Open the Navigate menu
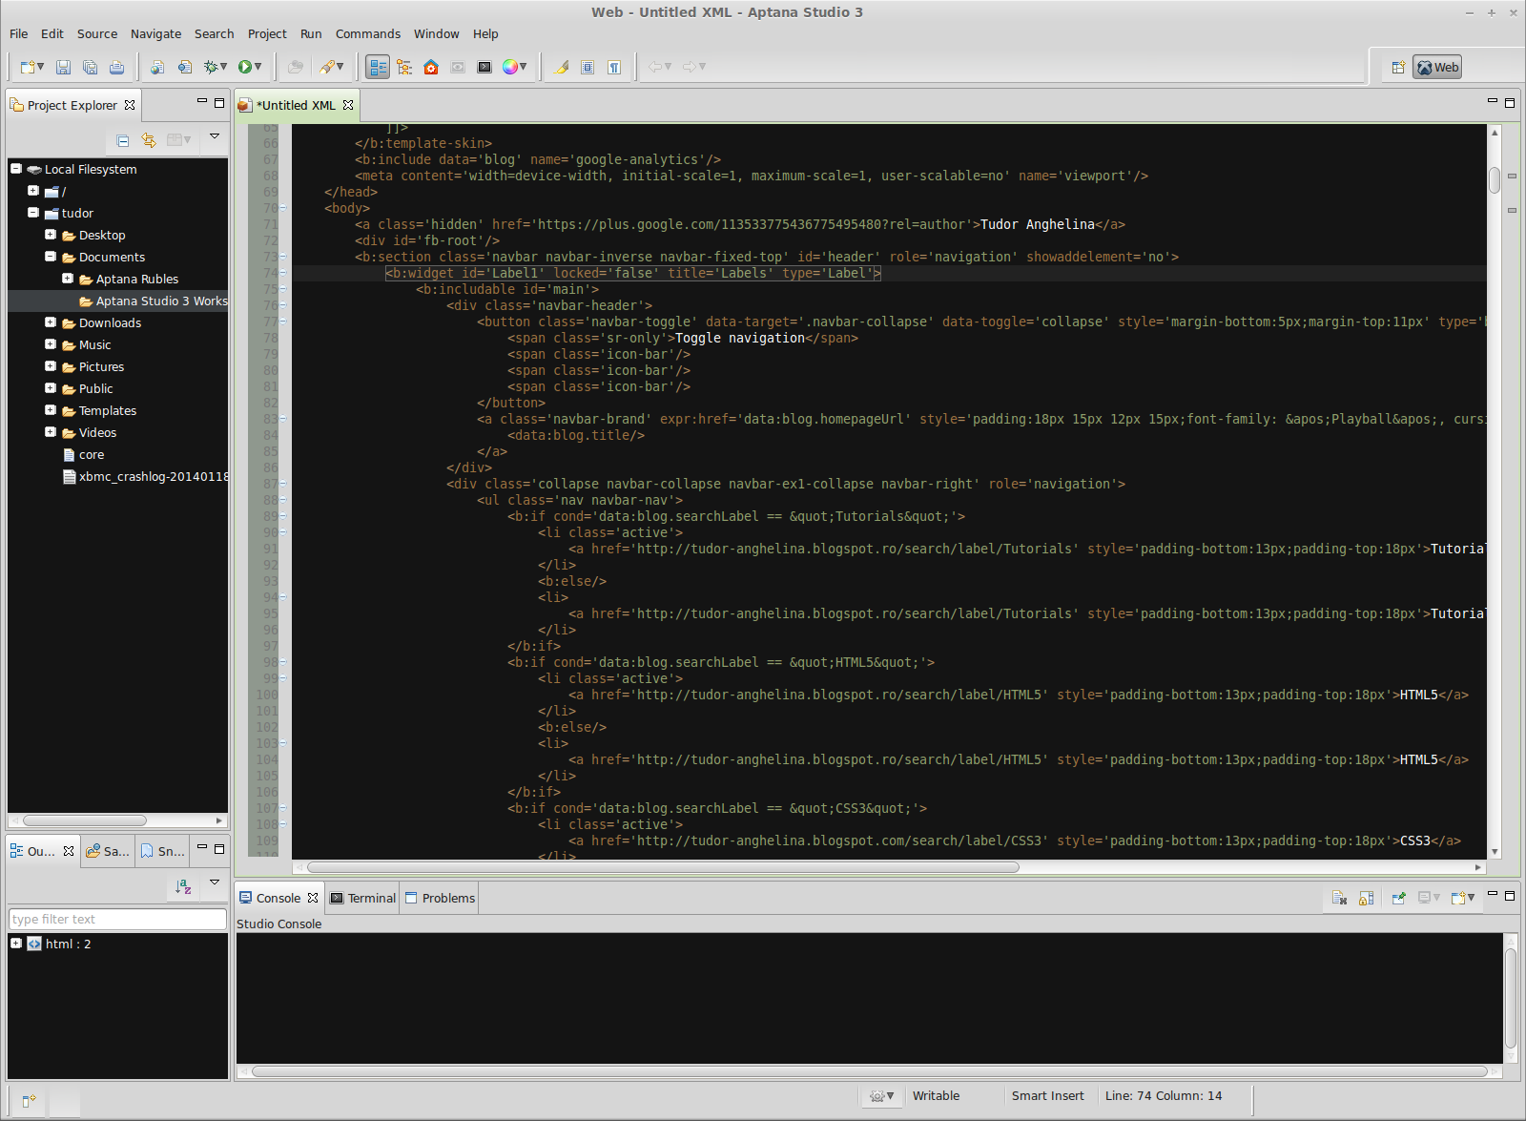1526x1121 pixels. (155, 33)
